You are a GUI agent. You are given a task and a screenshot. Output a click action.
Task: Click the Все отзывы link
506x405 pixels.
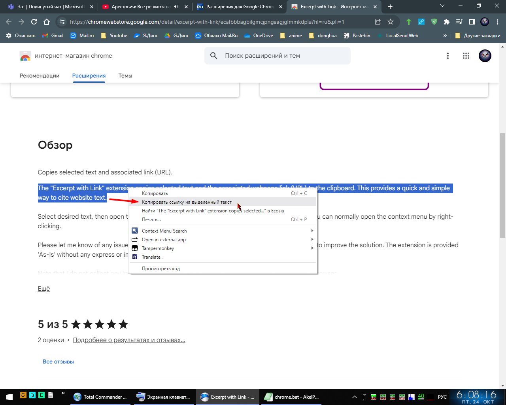[x=58, y=361]
